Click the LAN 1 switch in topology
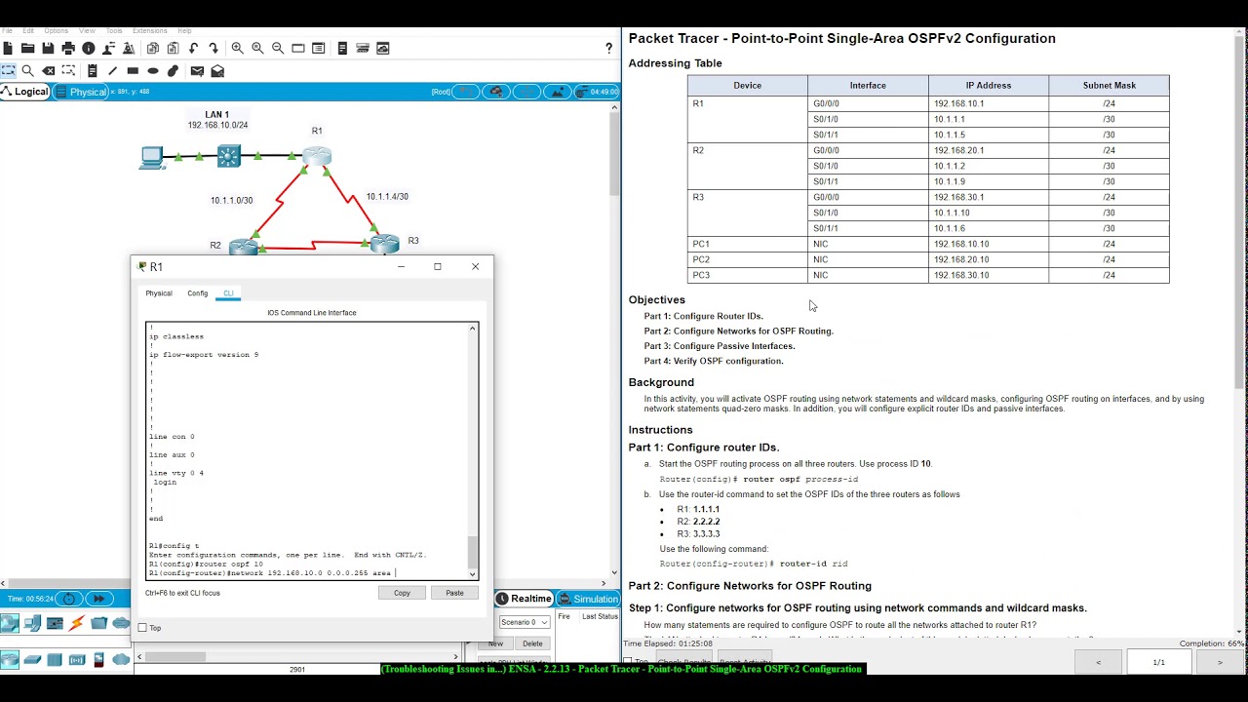This screenshot has height=702, width=1248. click(x=229, y=155)
